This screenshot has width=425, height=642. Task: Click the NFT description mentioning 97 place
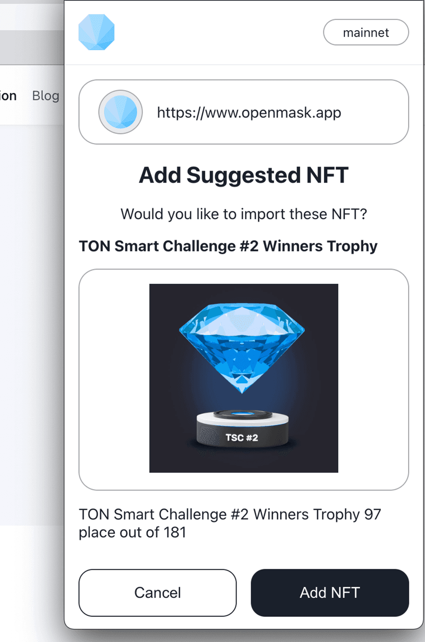(x=229, y=514)
